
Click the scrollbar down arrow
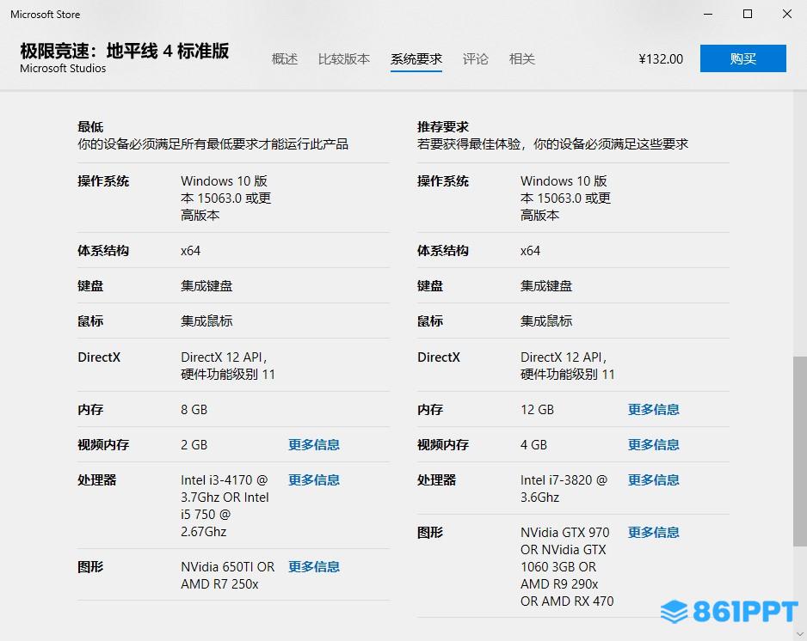point(800,634)
